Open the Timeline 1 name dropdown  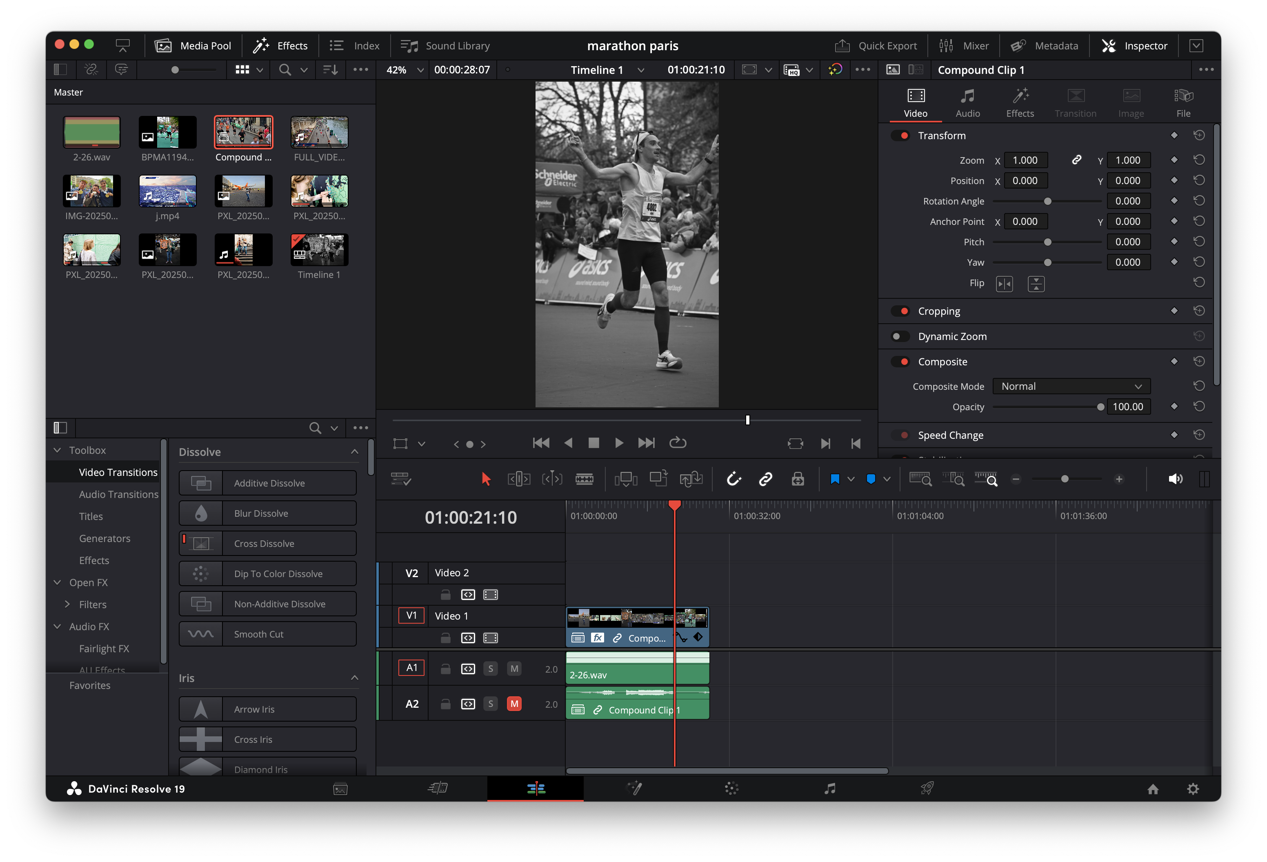[x=640, y=70]
